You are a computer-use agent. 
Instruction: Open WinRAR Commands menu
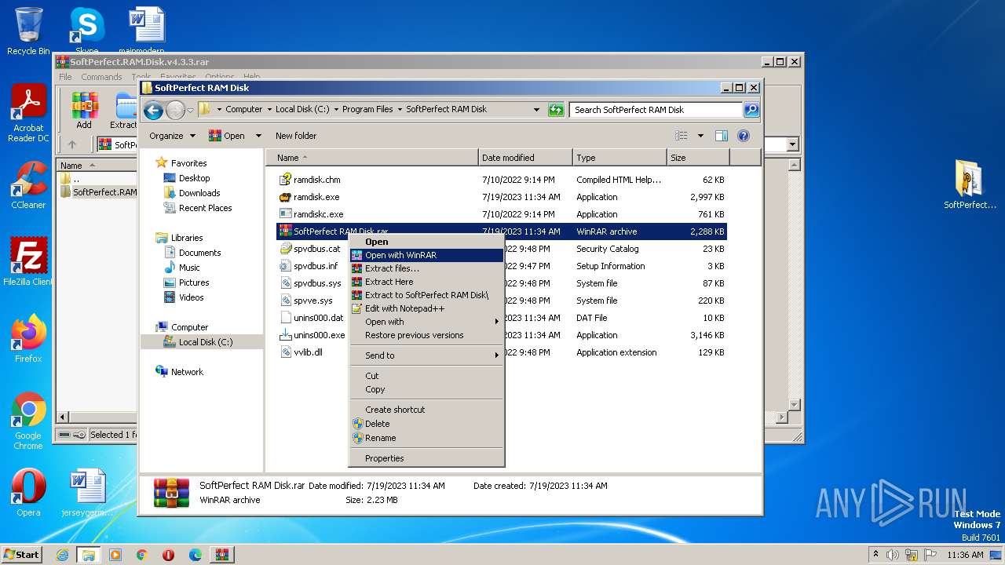[x=101, y=77]
